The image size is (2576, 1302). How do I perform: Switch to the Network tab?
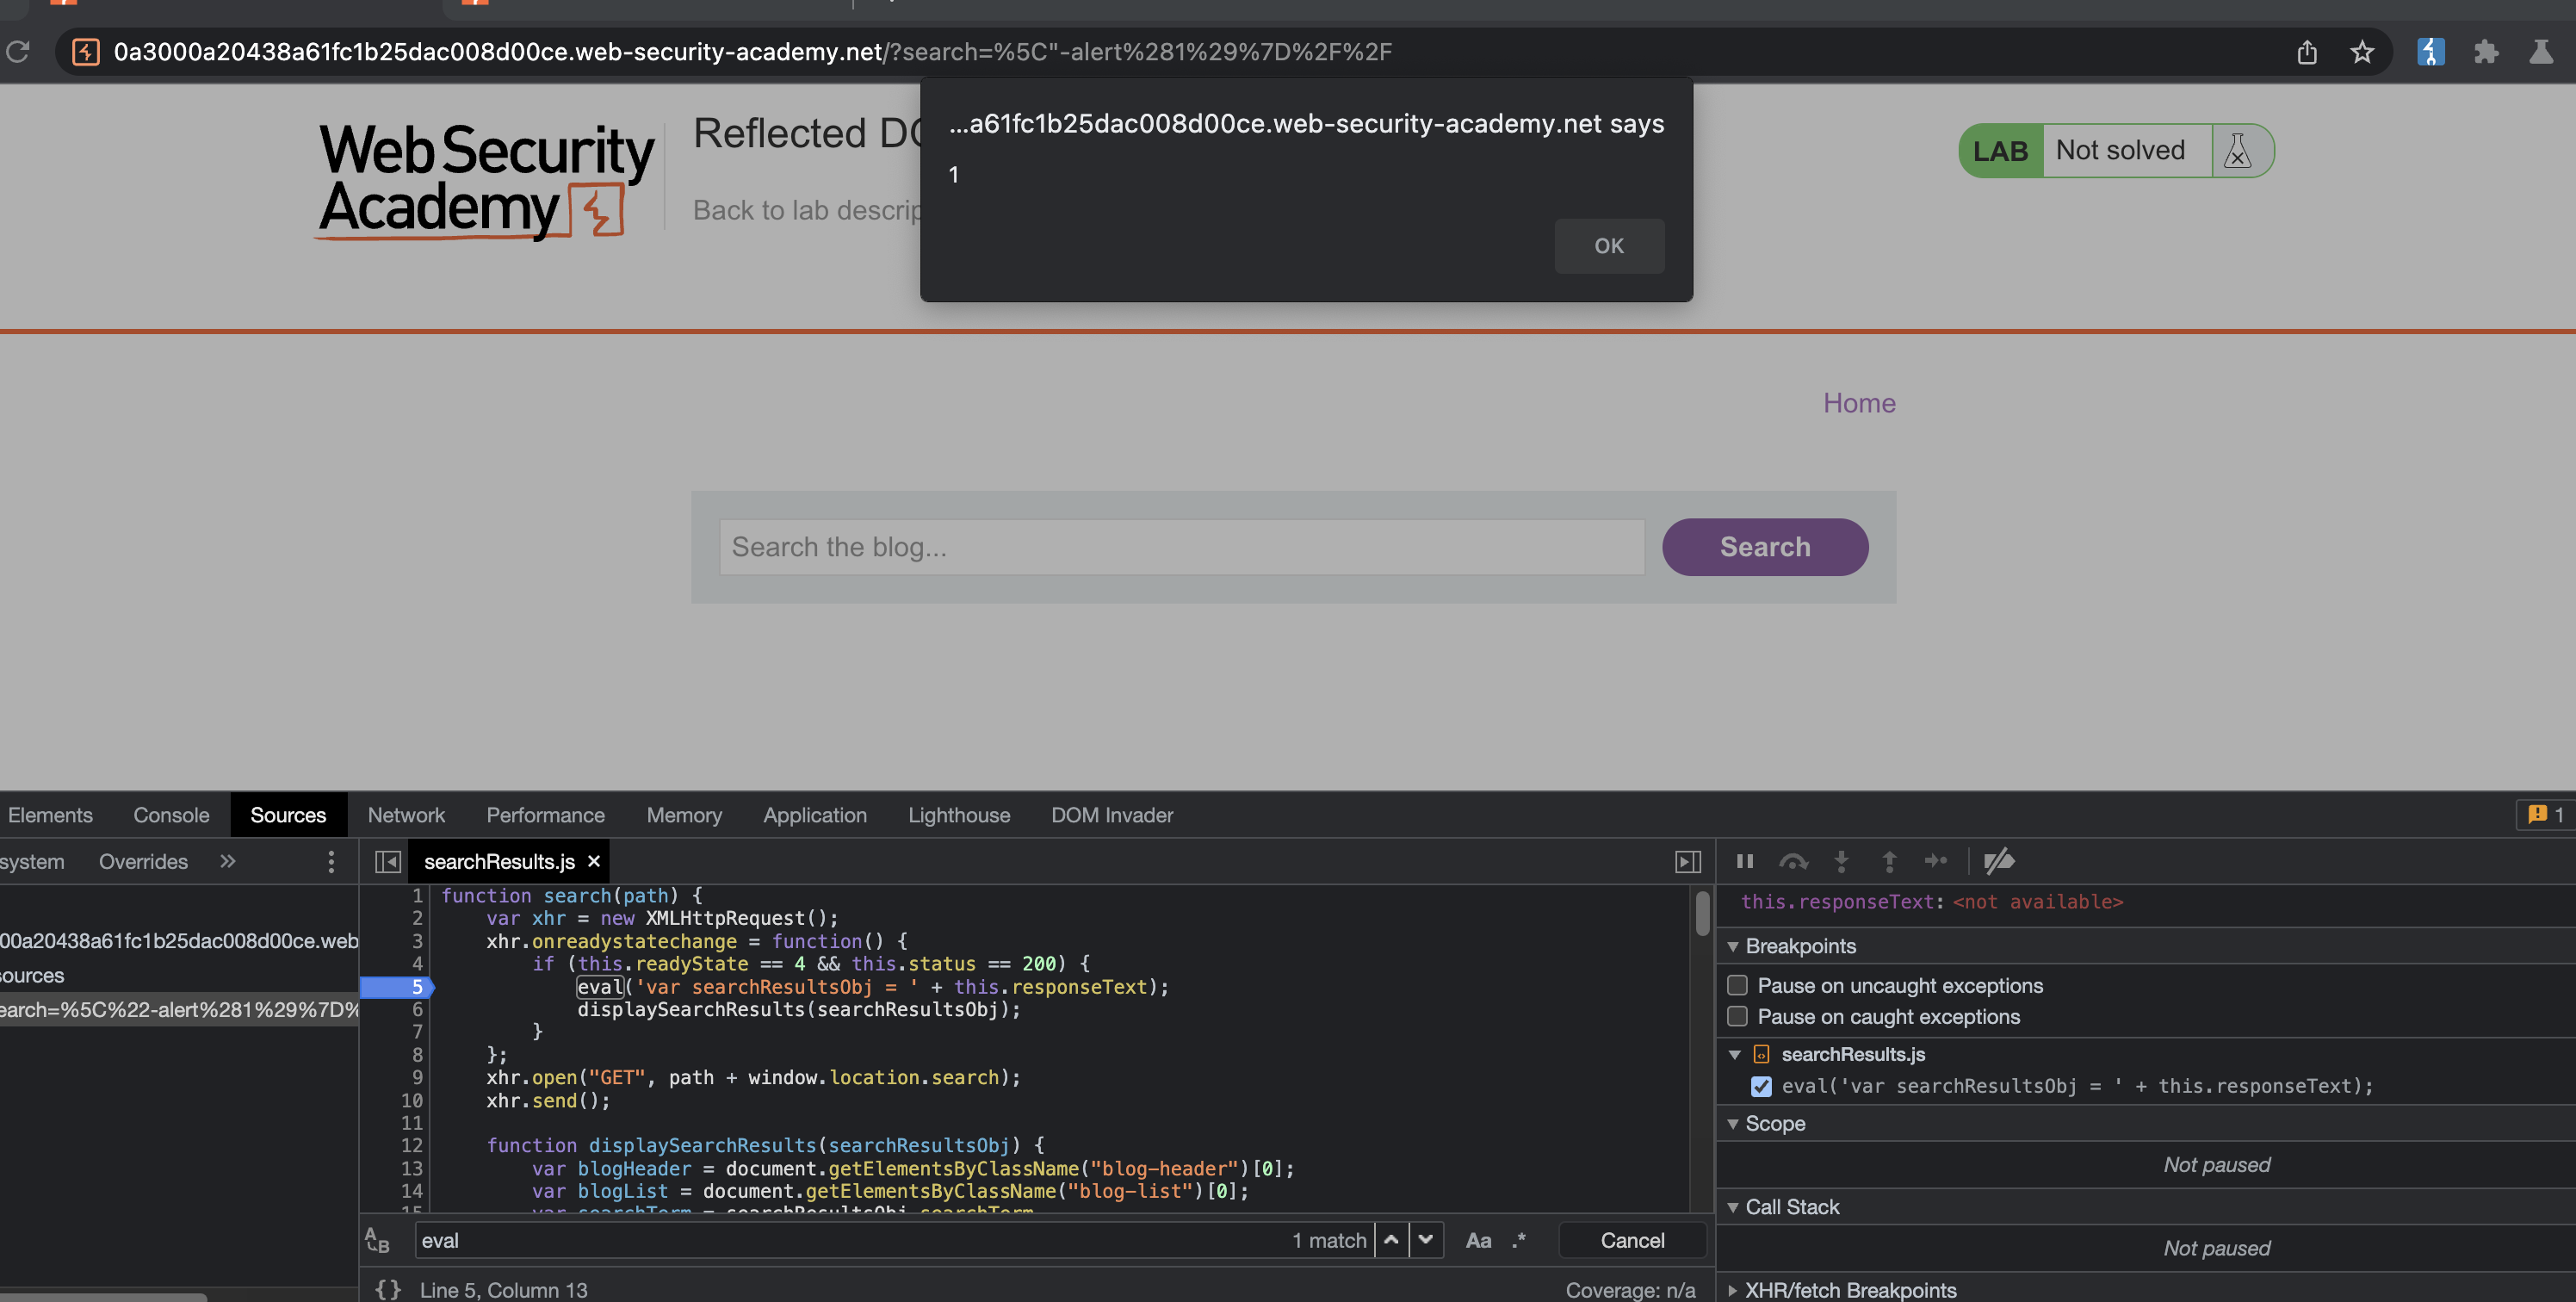[406, 815]
